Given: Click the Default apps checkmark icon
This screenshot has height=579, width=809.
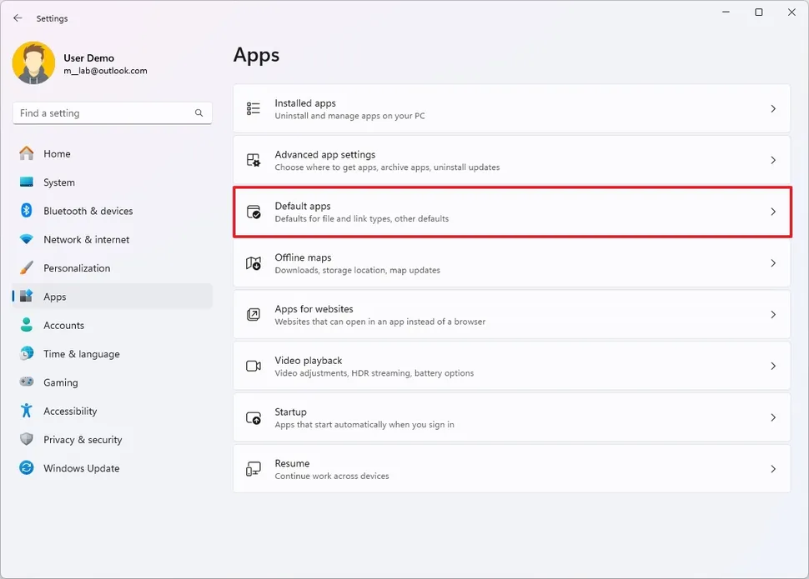Looking at the screenshot, I should [254, 212].
